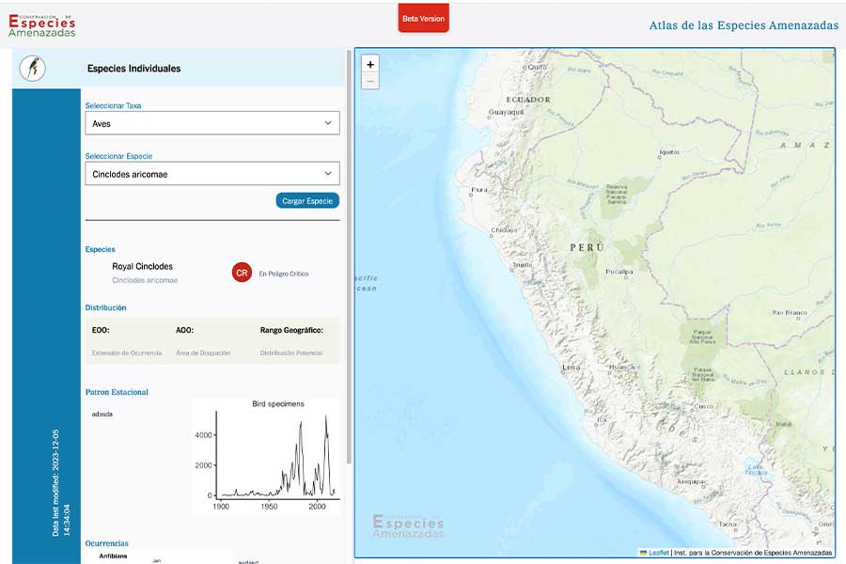The image size is (846, 564).
Task: Click the Cargar Especie button
Action: point(307,201)
